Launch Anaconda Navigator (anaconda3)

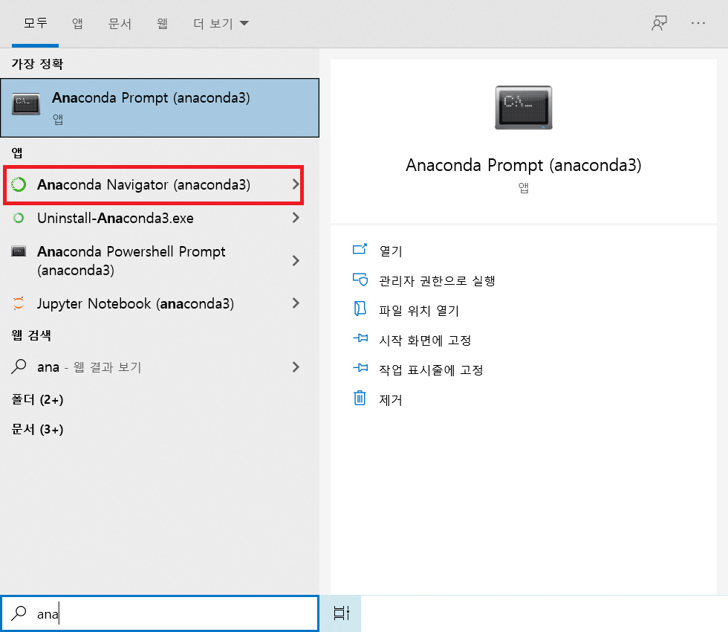(153, 184)
